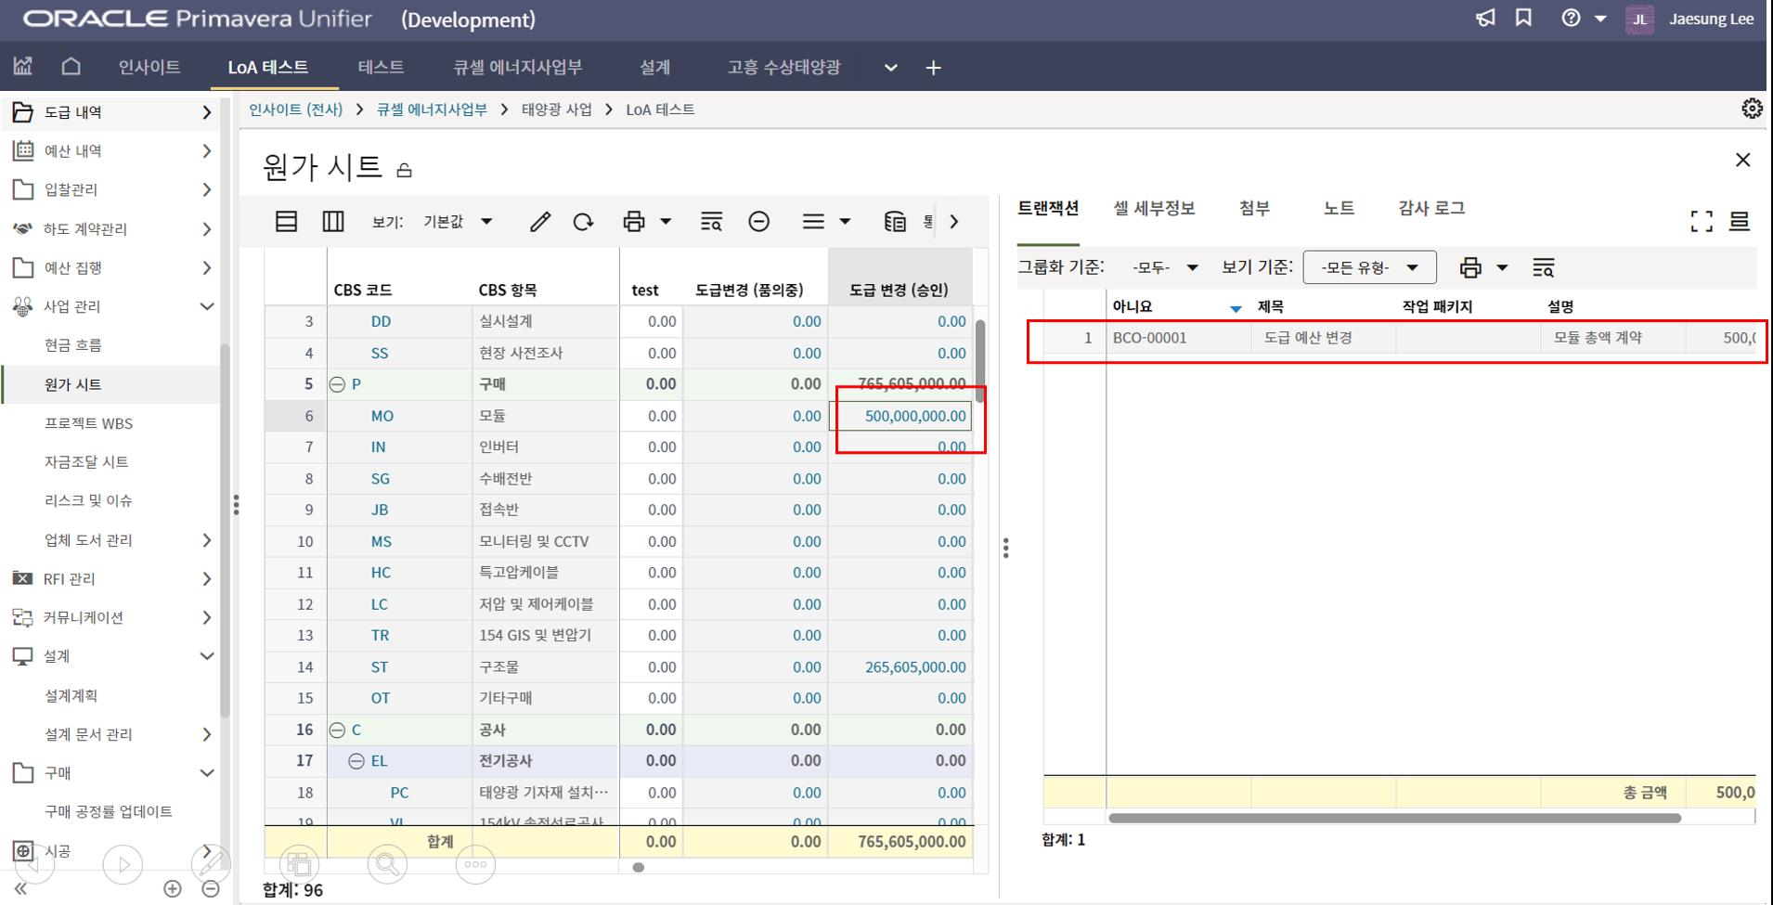The image size is (1773, 905).
Task: Click the columns layout icon
Action: click(x=332, y=222)
